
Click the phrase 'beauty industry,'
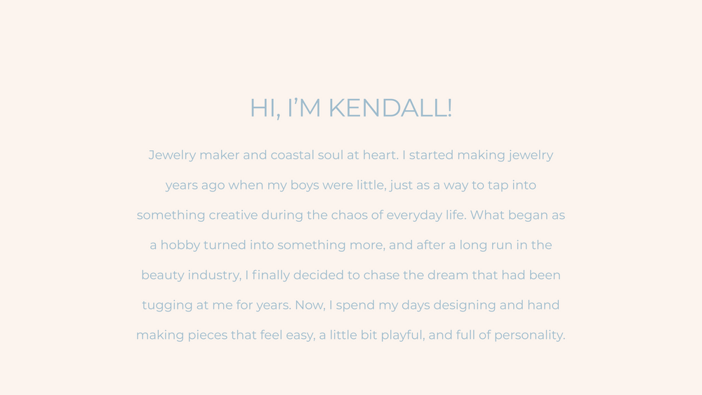coord(191,275)
